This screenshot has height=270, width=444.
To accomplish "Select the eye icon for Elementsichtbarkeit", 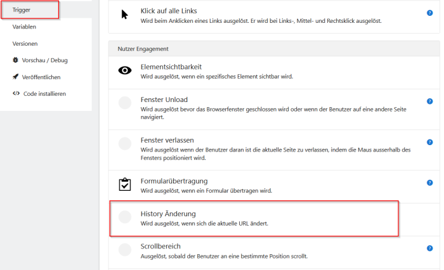I will [125, 70].
